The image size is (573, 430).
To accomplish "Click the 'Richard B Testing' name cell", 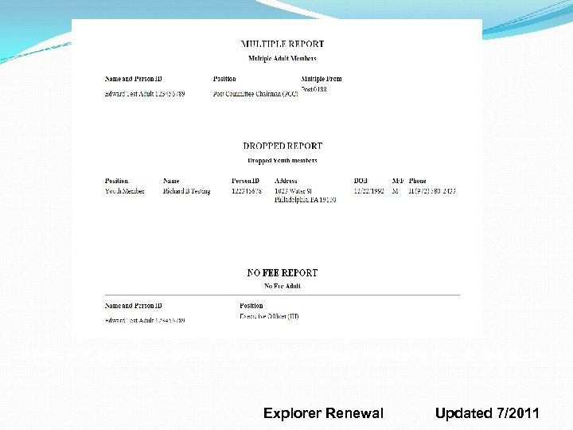I will click(x=186, y=191).
